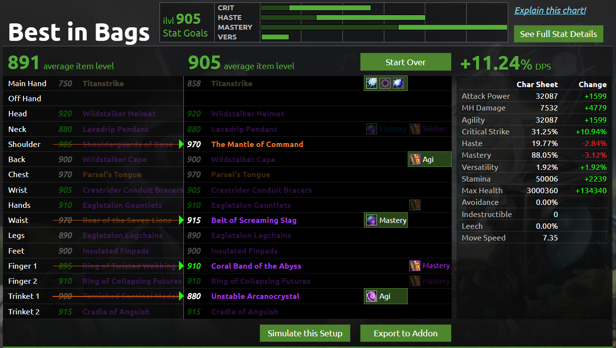
Task: Click the Char Sheet column header
Action: [x=537, y=84]
